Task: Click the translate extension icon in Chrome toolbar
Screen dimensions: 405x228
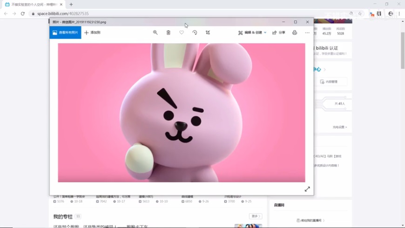Action: [372, 14]
